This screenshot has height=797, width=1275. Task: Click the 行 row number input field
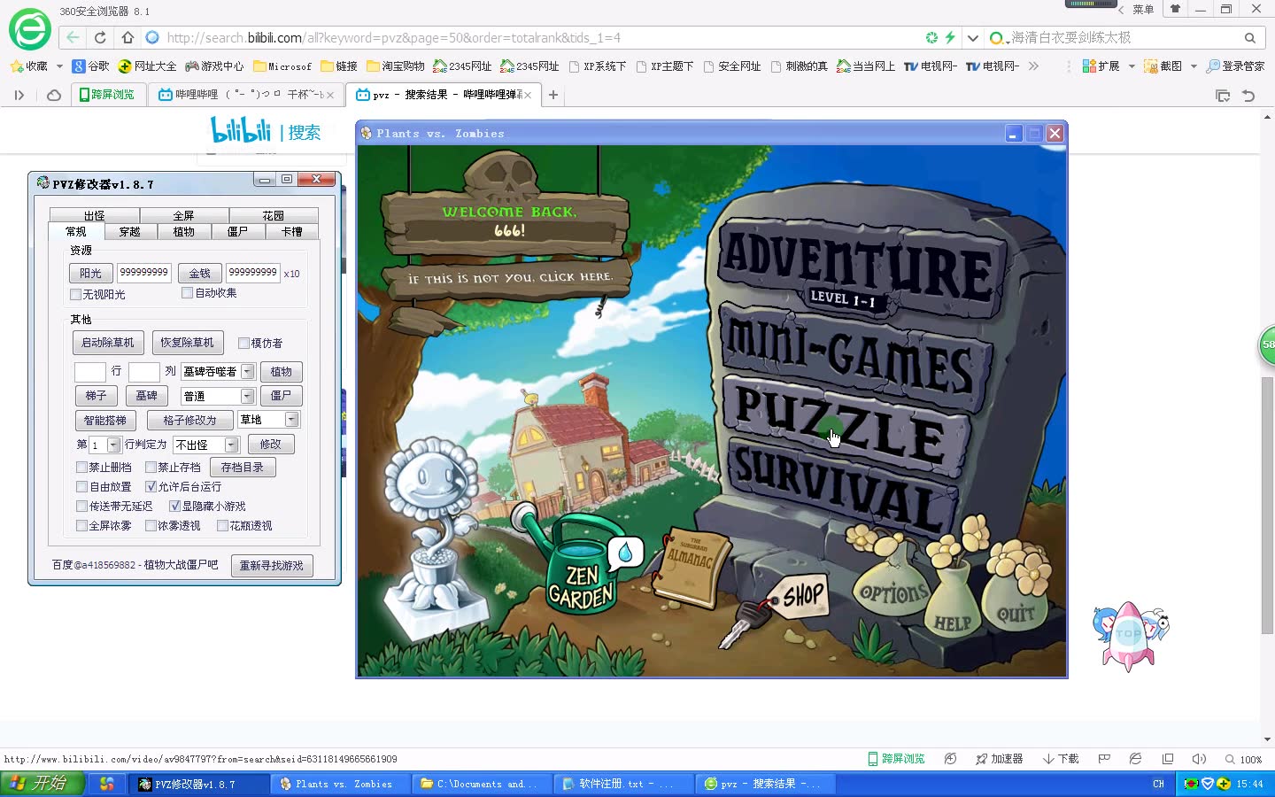coord(90,372)
